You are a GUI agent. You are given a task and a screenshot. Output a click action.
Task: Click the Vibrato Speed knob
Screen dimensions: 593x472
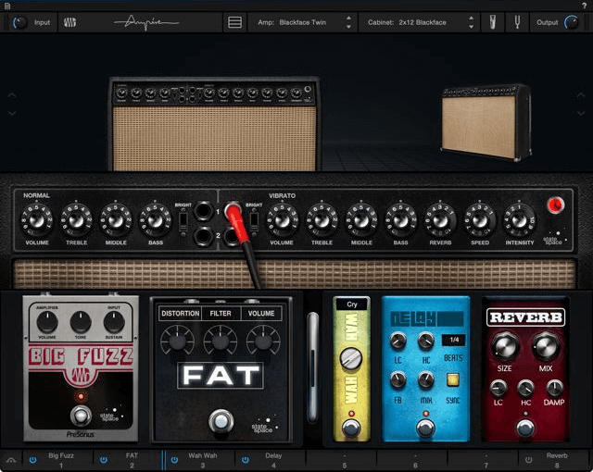pyautogui.click(x=480, y=220)
